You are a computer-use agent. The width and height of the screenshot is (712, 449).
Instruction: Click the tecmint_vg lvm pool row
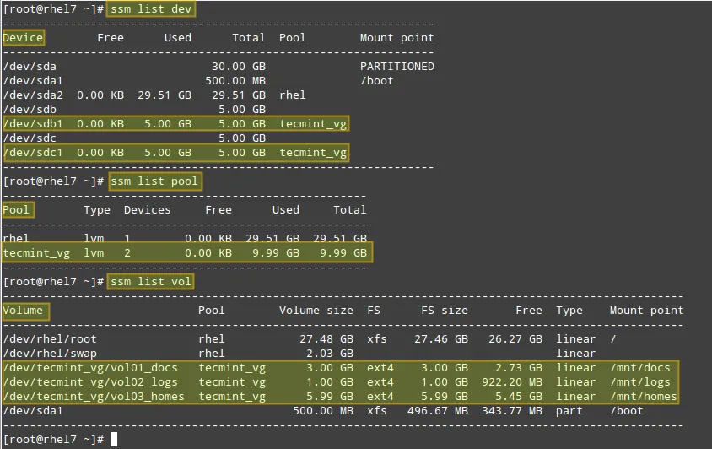tap(186, 253)
